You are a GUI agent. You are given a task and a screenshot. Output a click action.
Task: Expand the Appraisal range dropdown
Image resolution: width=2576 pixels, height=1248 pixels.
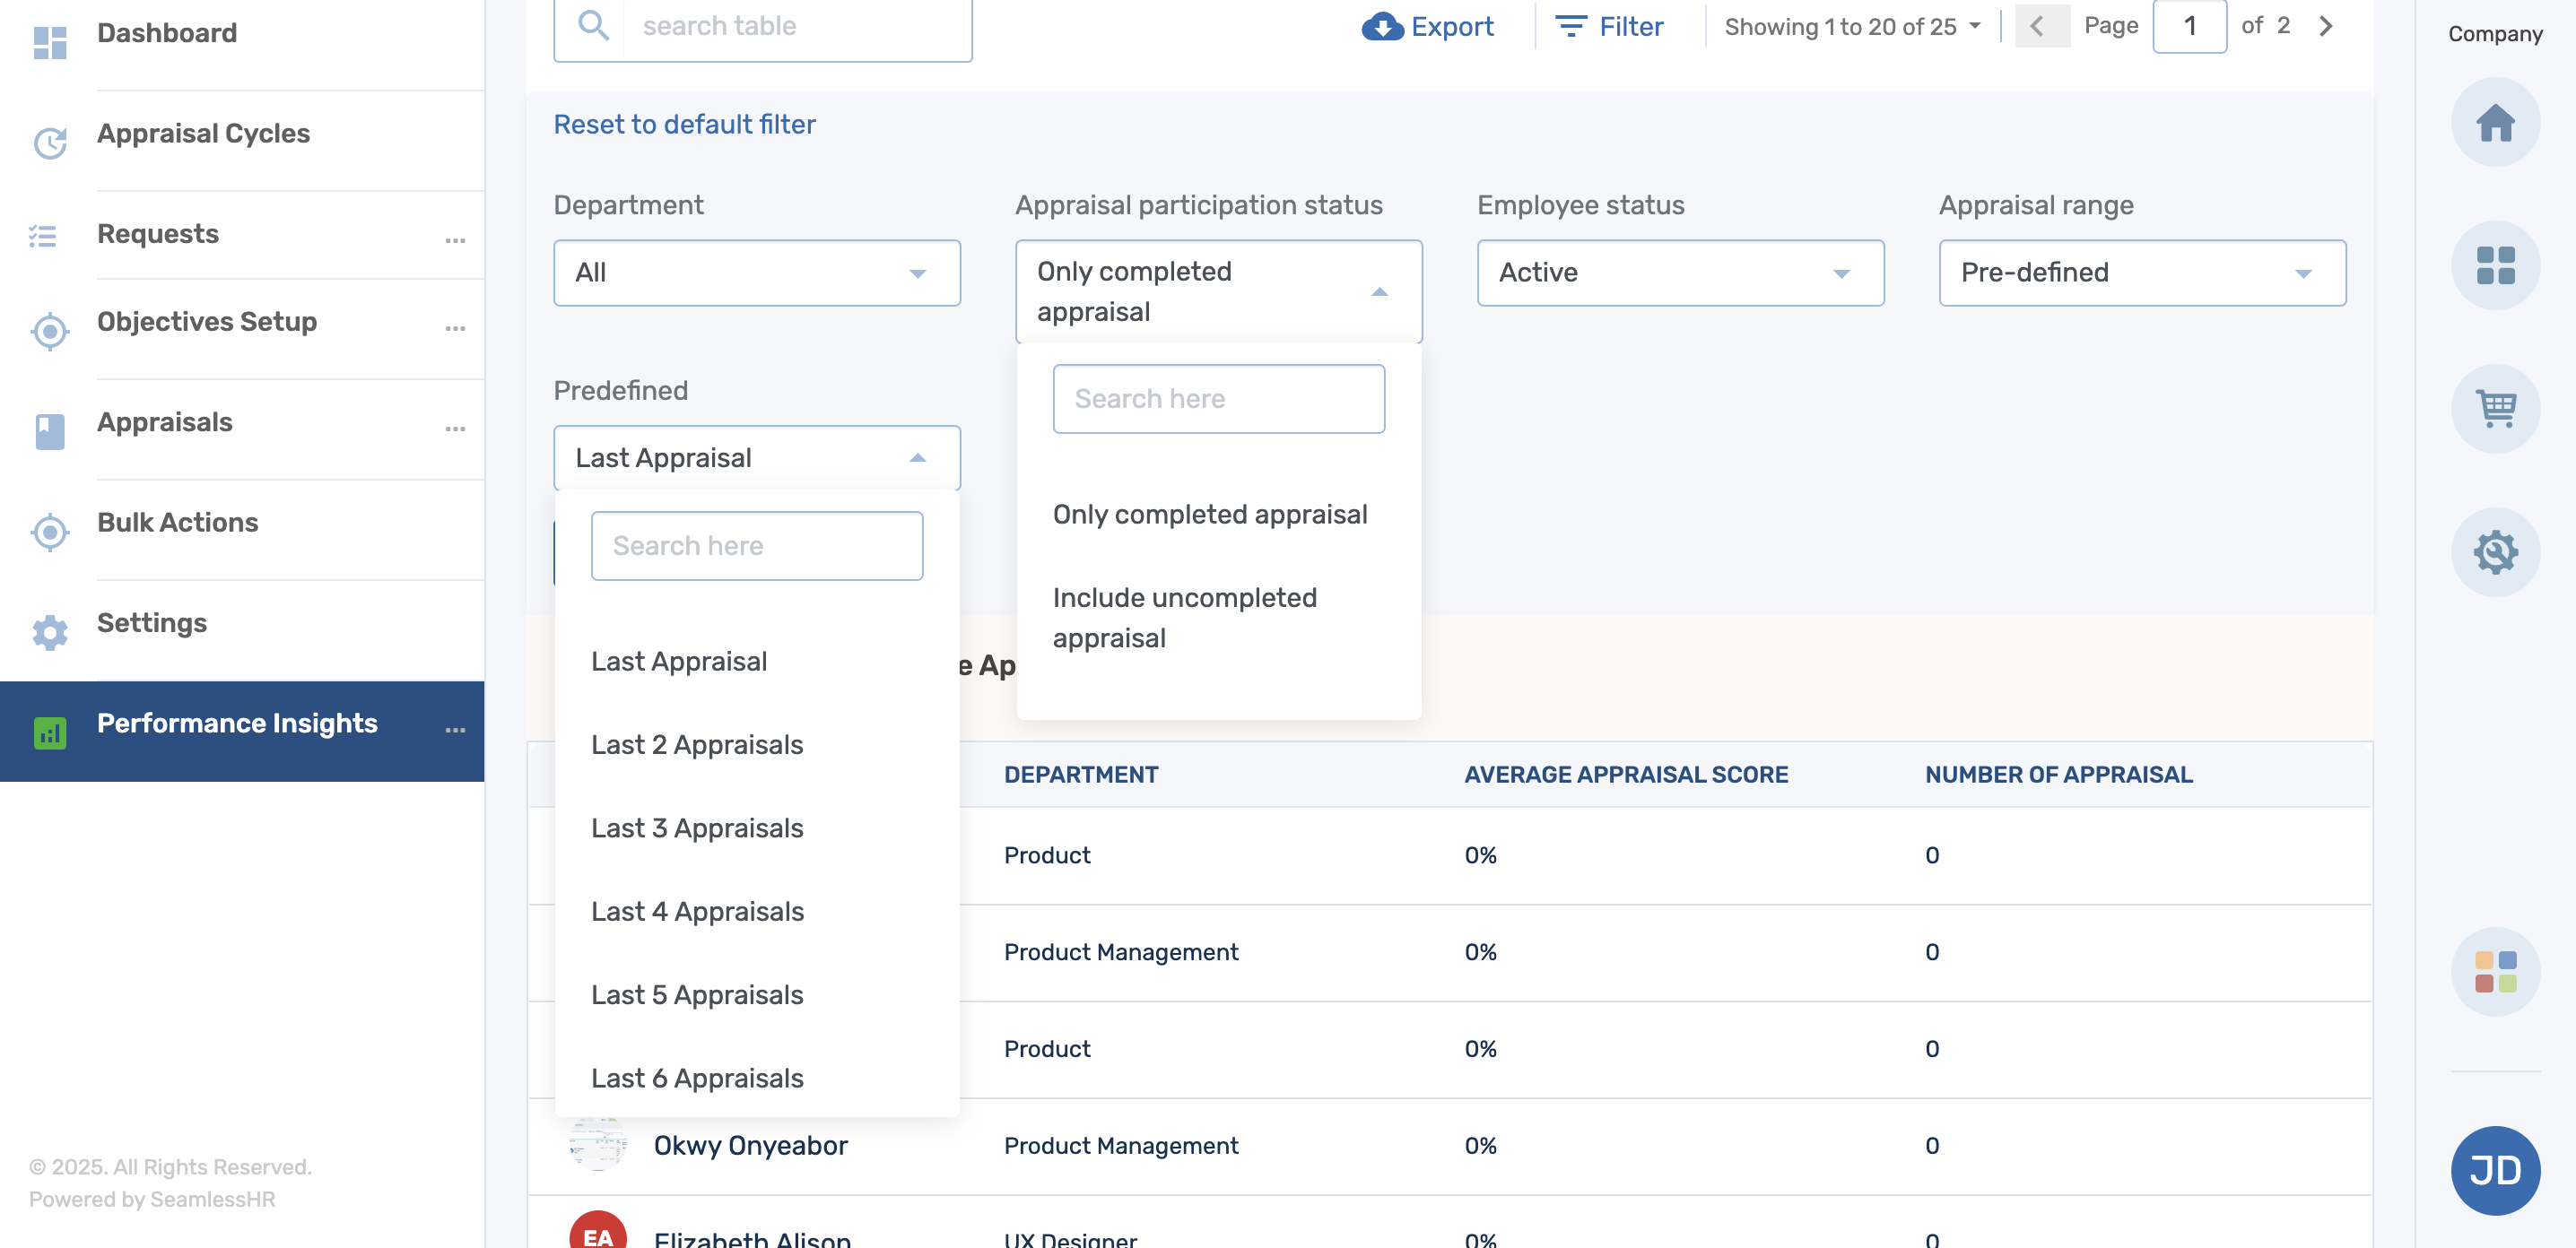2141,273
